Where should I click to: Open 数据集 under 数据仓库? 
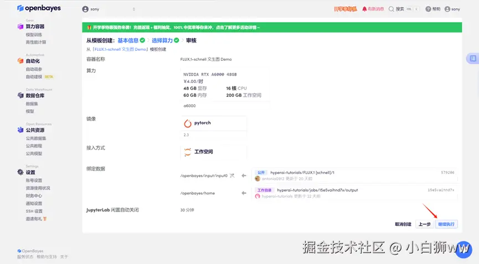(32, 104)
